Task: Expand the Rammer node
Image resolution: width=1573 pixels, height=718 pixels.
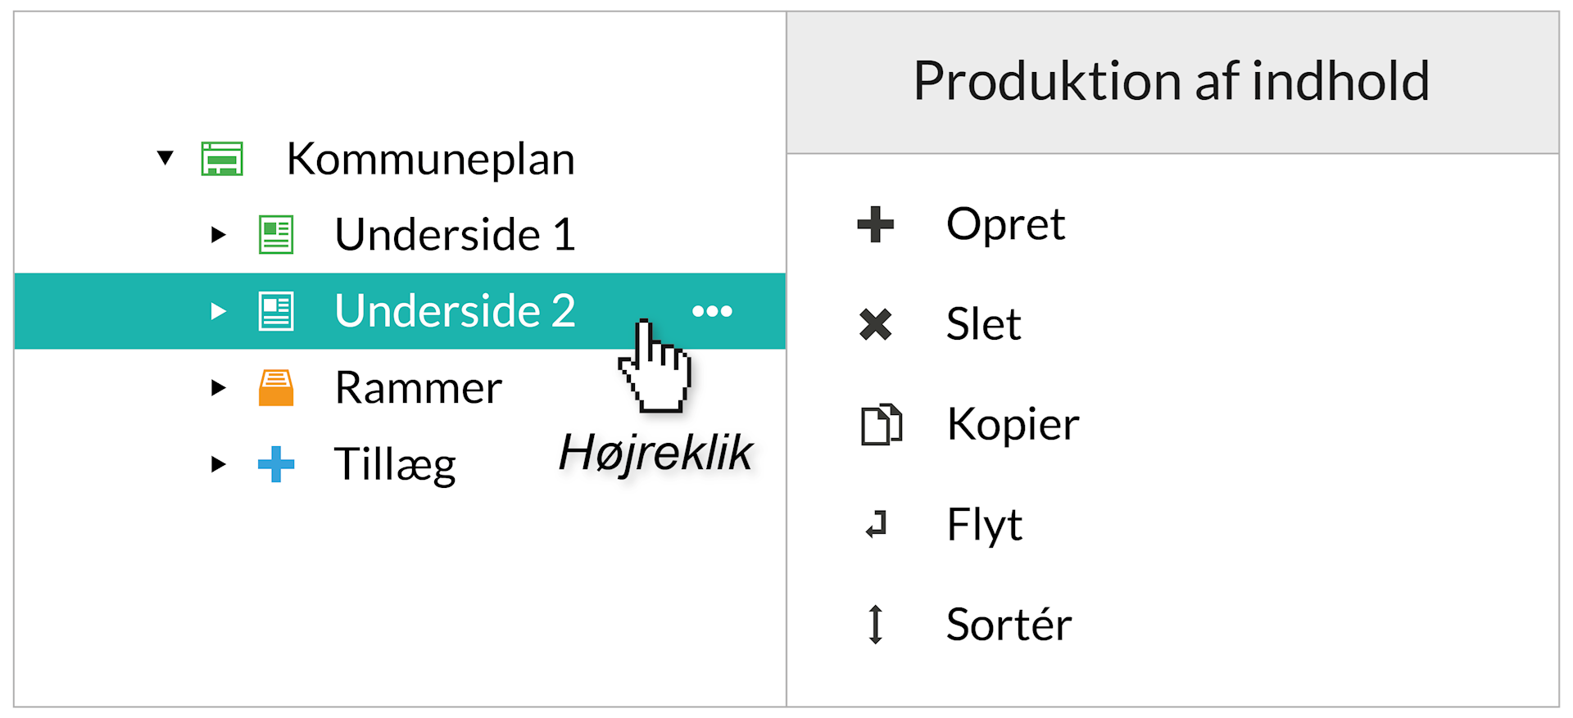Action: click(218, 387)
